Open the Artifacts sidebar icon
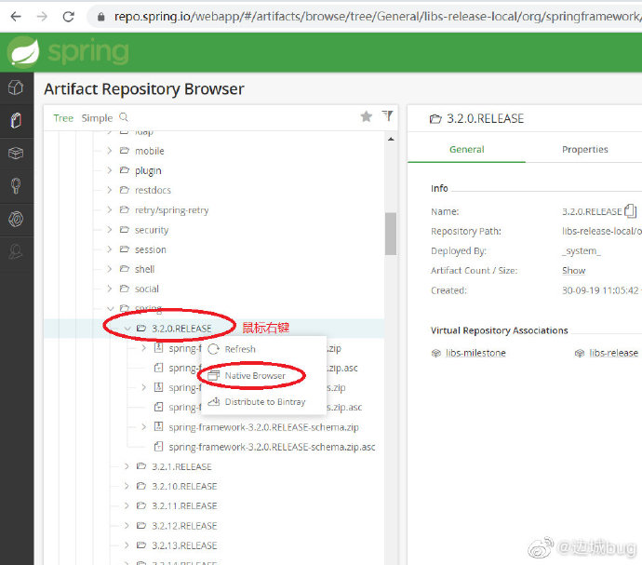Viewport: 642px width, 565px height. (x=16, y=120)
